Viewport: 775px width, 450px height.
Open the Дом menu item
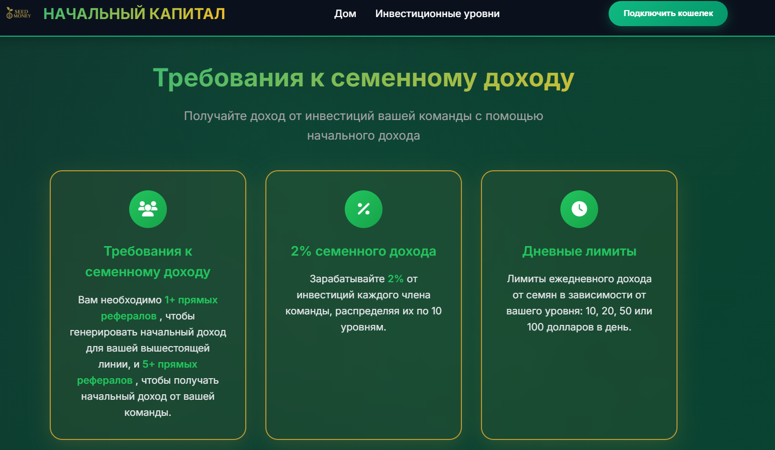(345, 14)
